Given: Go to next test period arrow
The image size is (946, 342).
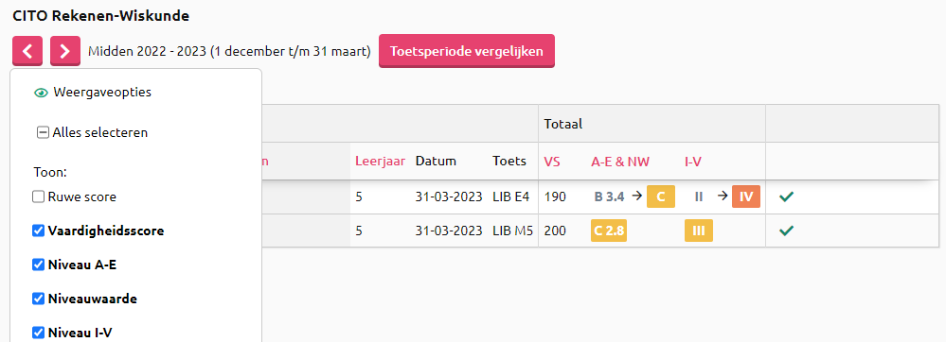Looking at the screenshot, I should (65, 51).
